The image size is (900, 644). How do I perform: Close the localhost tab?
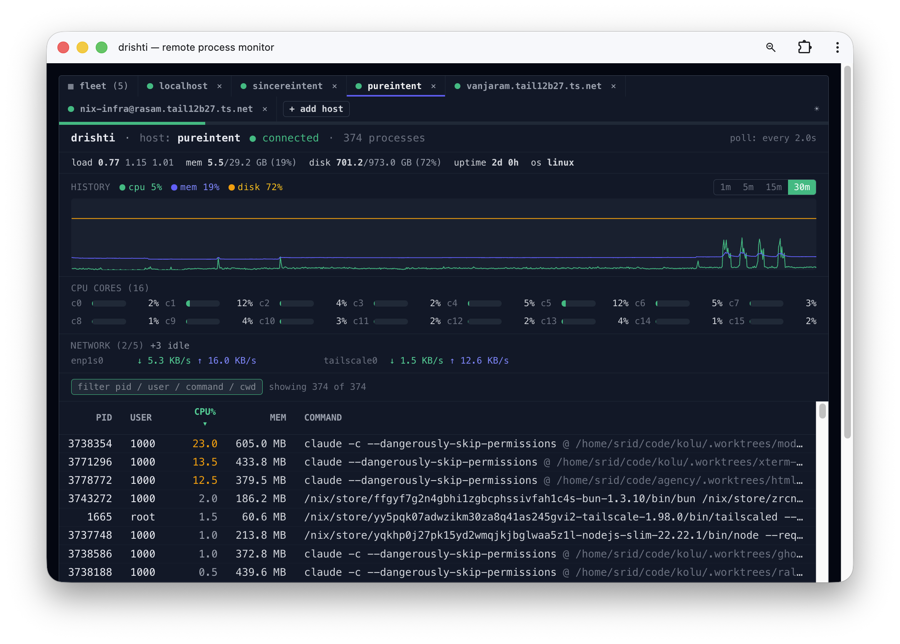click(219, 86)
